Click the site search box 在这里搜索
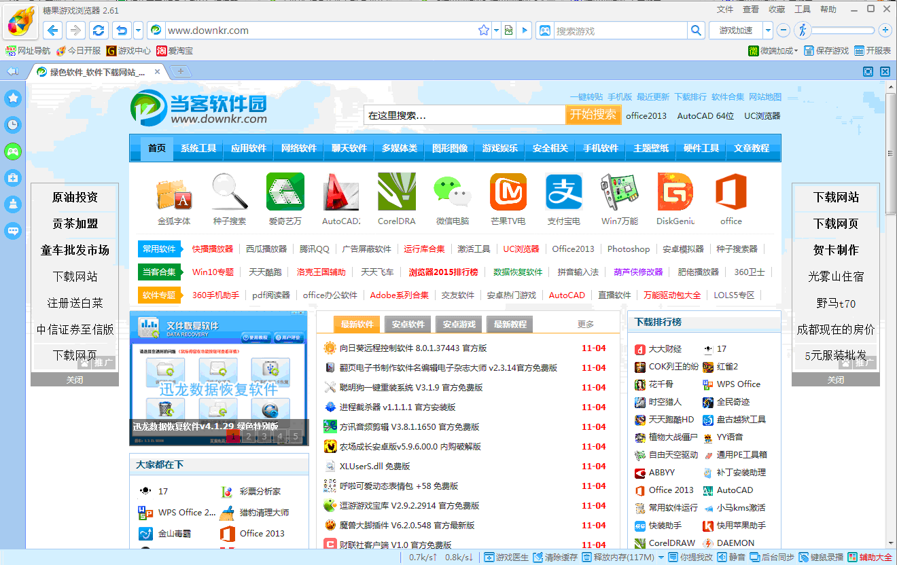Screen dimensions: 897x565 464,115
